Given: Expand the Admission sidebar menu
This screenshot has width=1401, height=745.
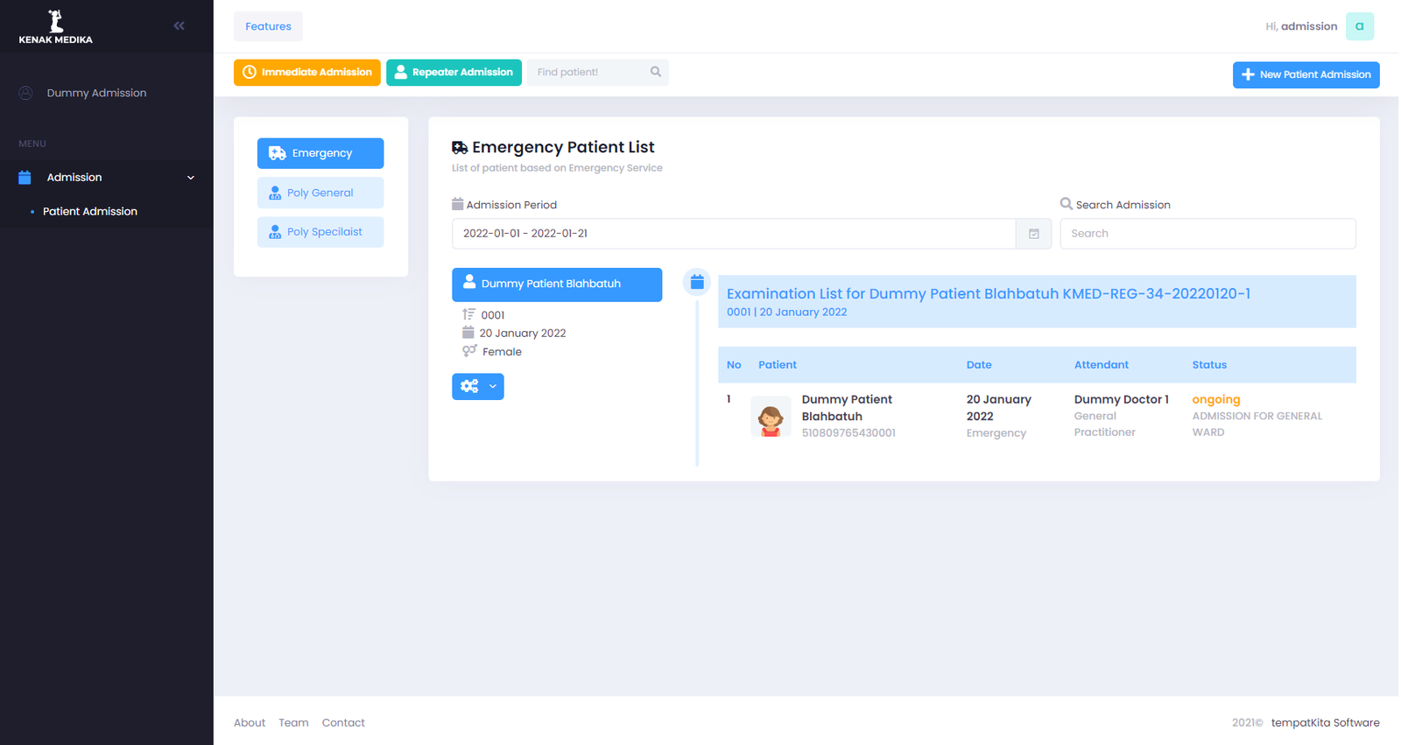Looking at the screenshot, I should (106, 178).
